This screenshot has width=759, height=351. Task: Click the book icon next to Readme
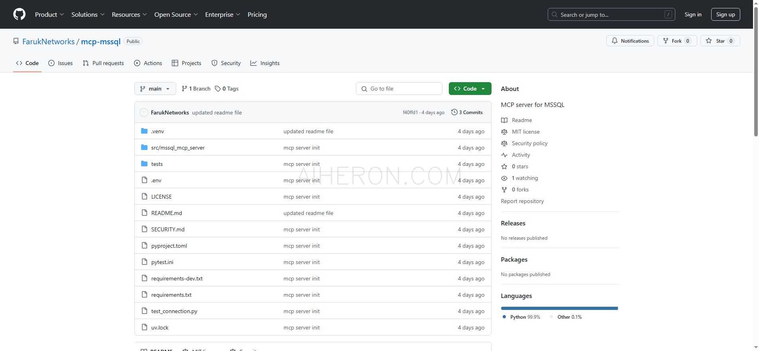click(504, 120)
